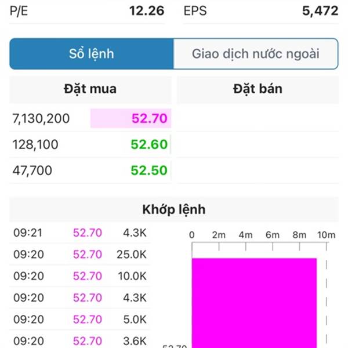This screenshot has width=348, height=348.
Task: Select the 25.0K matched order row
Action: [80, 255]
